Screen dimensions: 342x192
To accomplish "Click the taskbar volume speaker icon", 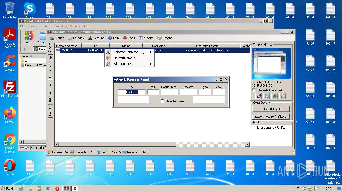I will click(x=304, y=189).
